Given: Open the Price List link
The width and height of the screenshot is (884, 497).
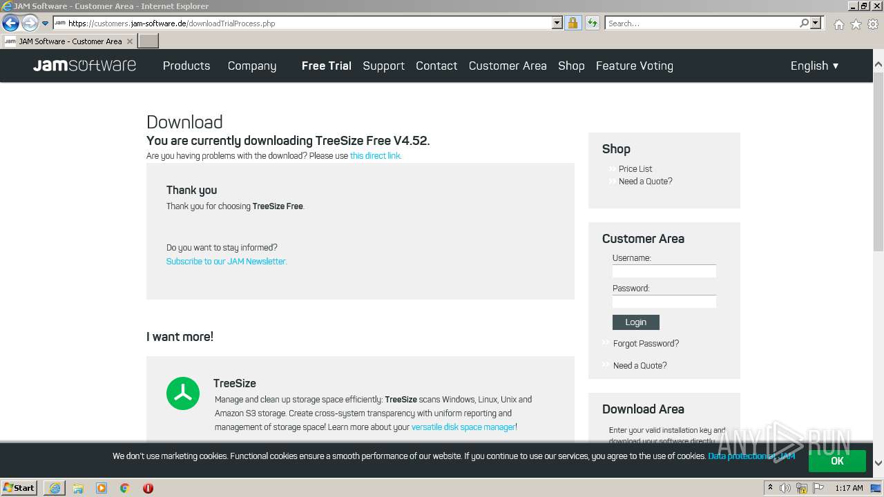Looking at the screenshot, I should click(x=635, y=169).
